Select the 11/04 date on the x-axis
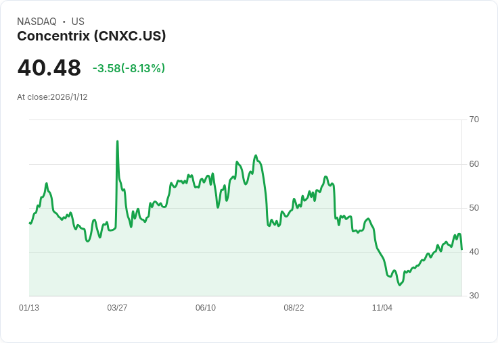Viewport: 498px width, 343px height. (x=382, y=308)
